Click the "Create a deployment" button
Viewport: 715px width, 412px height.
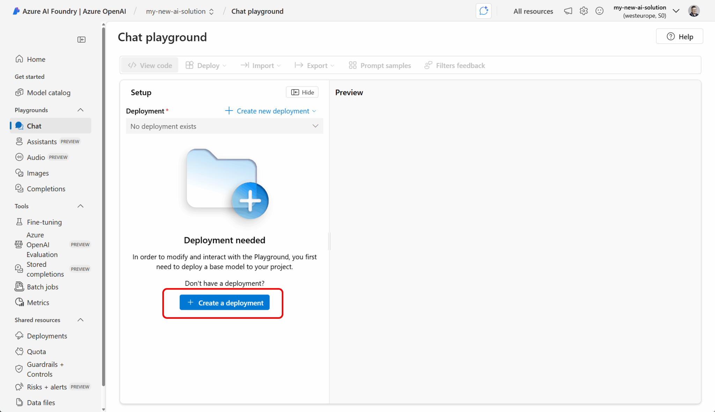point(224,302)
